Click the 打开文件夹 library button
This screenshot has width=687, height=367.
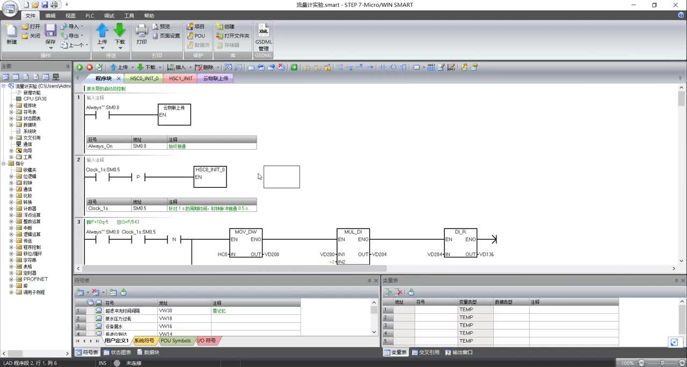click(233, 36)
